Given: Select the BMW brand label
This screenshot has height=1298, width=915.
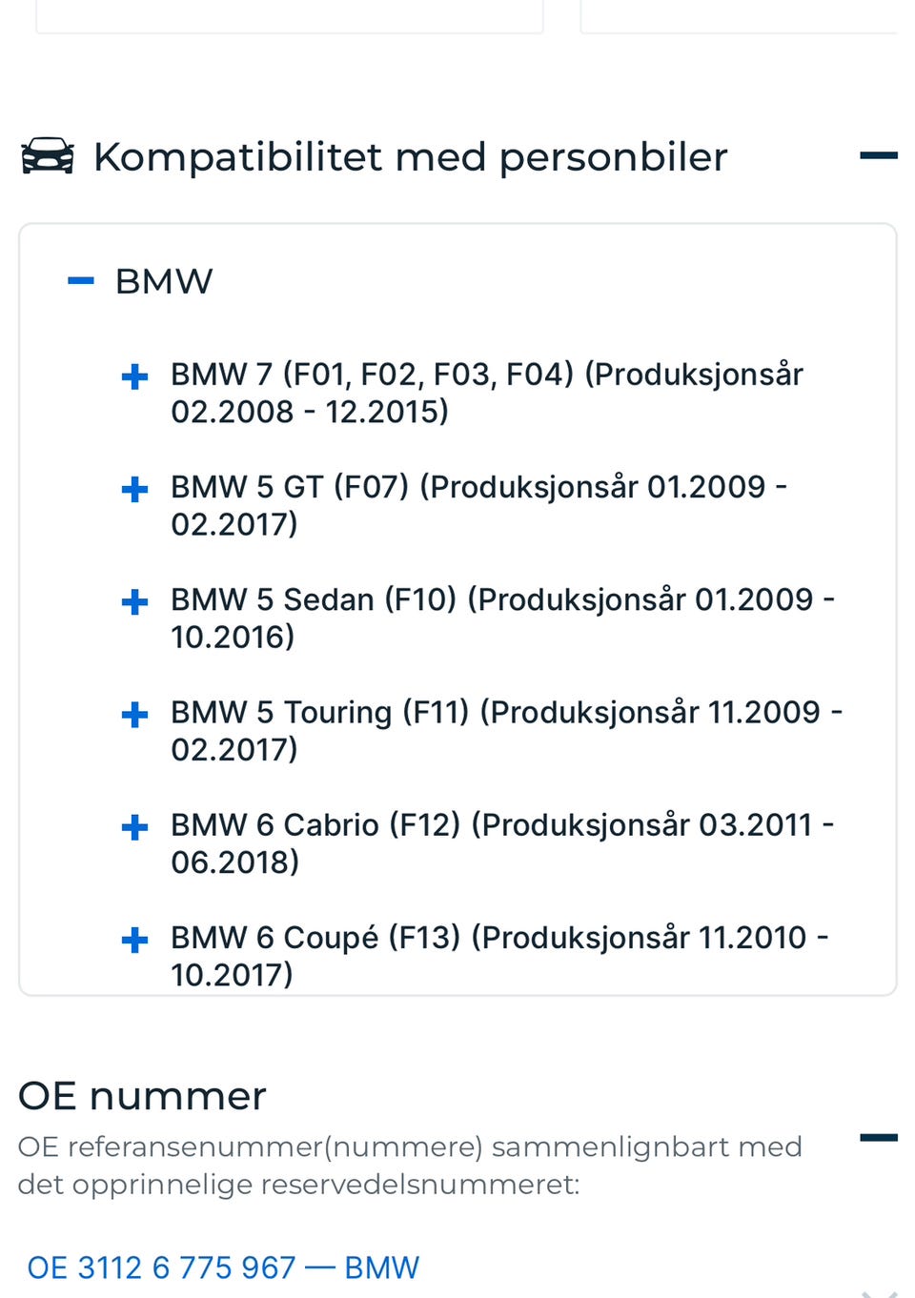Looking at the screenshot, I should pyautogui.click(x=164, y=281).
